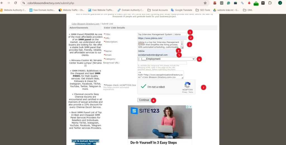The height and width of the screenshot is (145, 286).
Task: Open site information icon in address bar
Action: pyautogui.click(x=24, y=3)
